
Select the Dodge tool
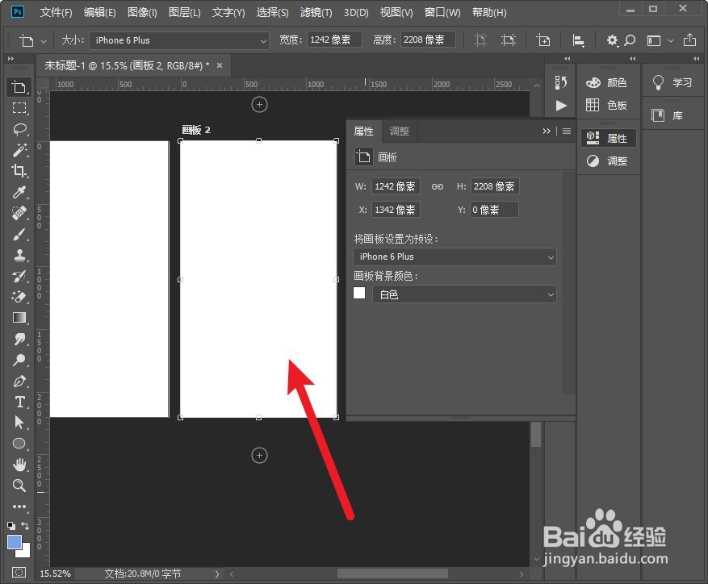(19, 360)
